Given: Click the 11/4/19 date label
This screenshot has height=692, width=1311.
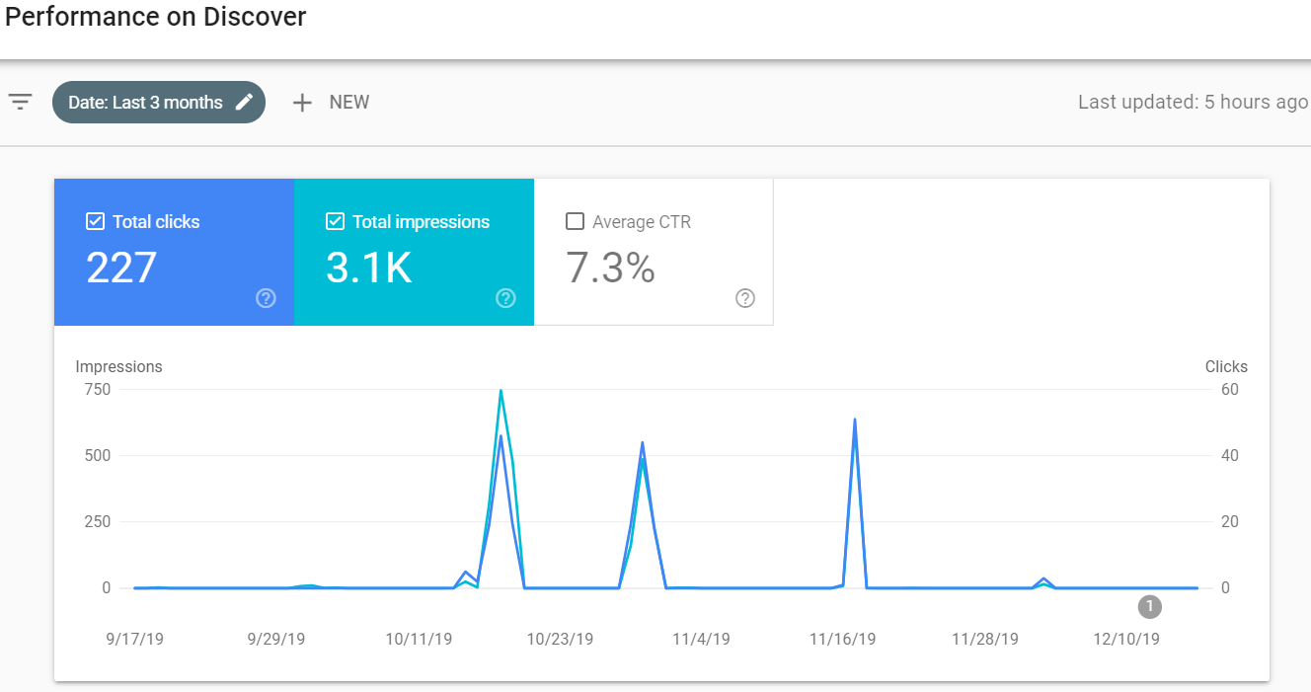Looking at the screenshot, I should coord(701,639).
